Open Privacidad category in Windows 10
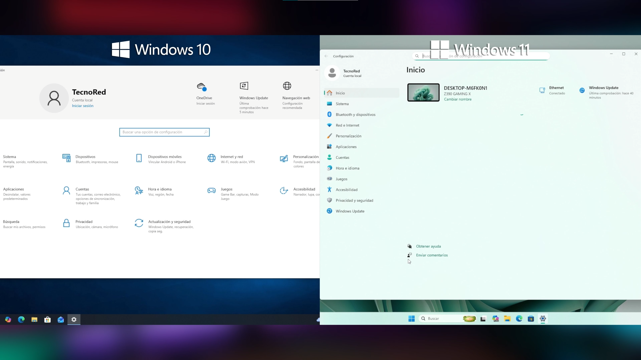This screenshot has height=360, width=641. coord(90,224)
